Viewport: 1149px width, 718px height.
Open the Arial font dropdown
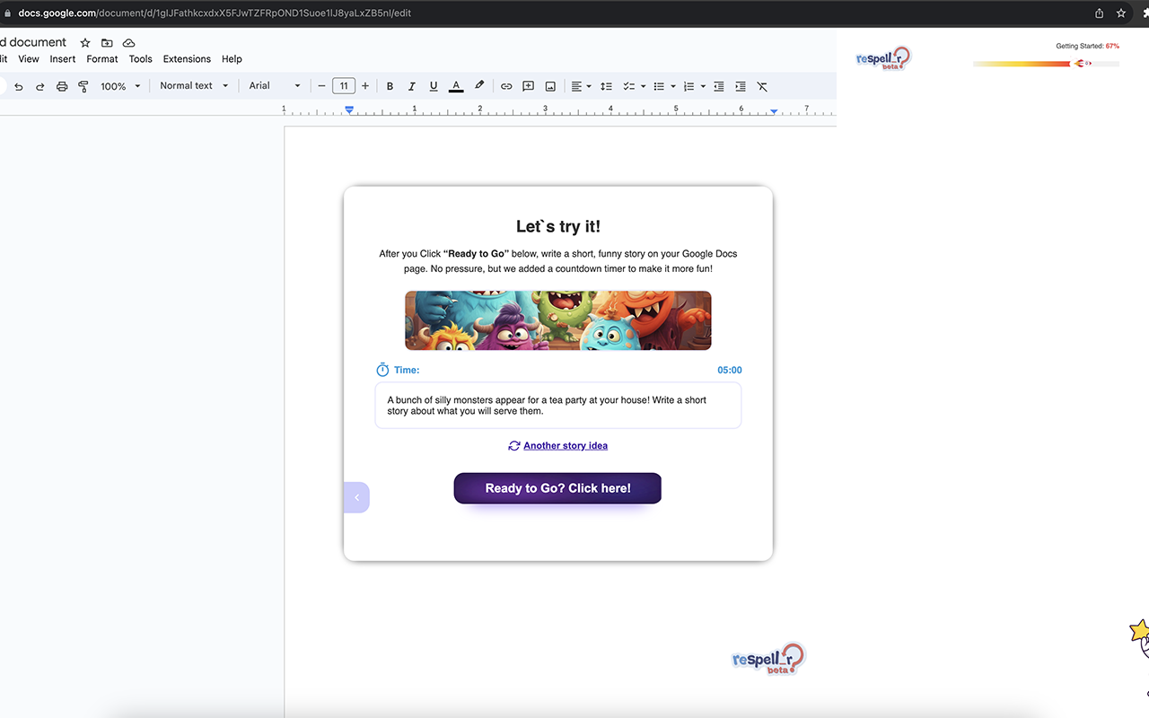274,85
